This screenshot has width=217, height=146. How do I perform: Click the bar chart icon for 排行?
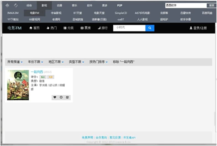99,28
